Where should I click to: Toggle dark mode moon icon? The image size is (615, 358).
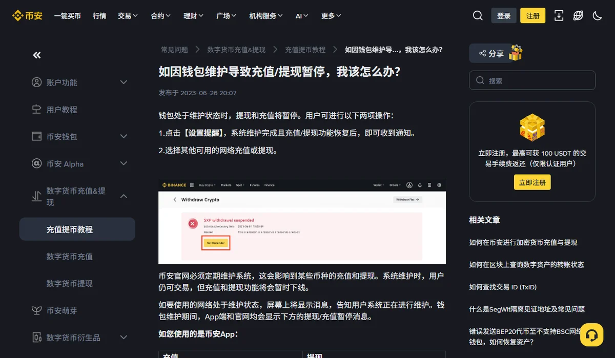[x=597, y=16]
